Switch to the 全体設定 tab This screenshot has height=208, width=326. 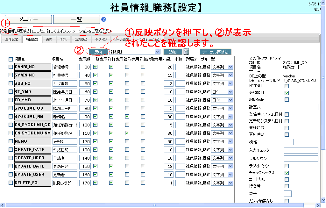(12, 39)
